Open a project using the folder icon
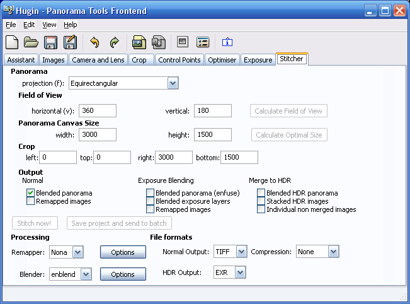Screen dimensions: 410x304 pos(31,42)
